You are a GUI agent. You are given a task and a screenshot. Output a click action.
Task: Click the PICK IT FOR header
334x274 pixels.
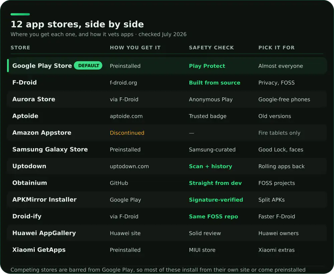point(277,48)
